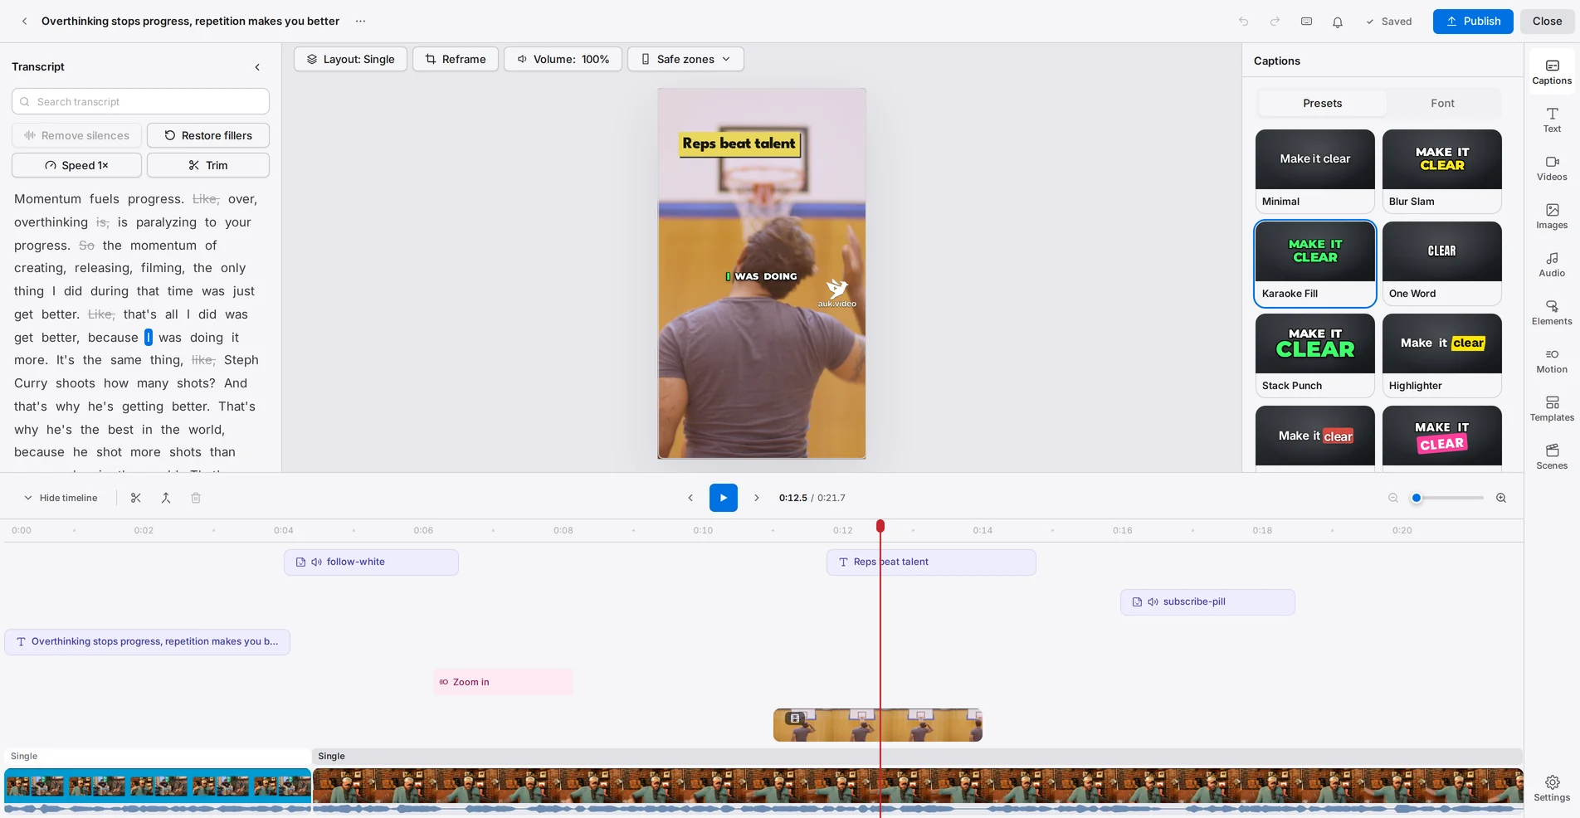Open the Templates panel

click(1552, 408)
